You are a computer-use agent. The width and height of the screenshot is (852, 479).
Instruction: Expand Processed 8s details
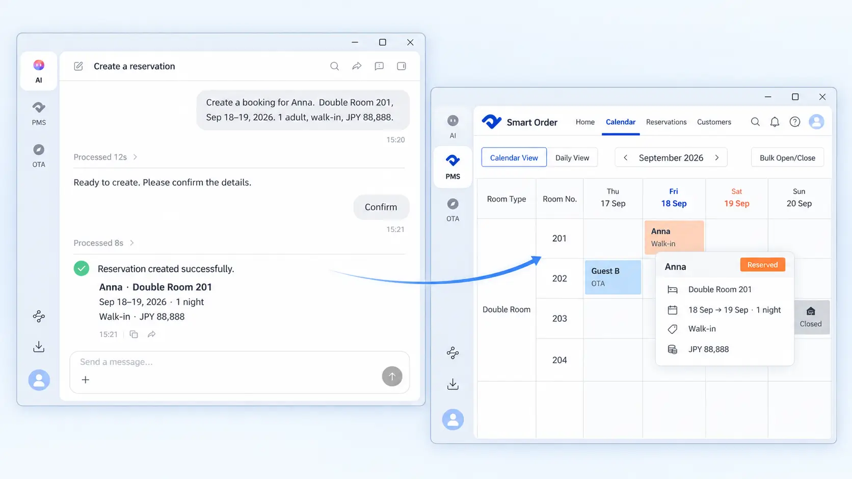tap(103, 243)
